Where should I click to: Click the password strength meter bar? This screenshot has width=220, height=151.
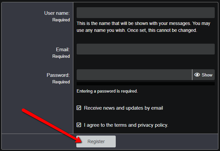145,84
